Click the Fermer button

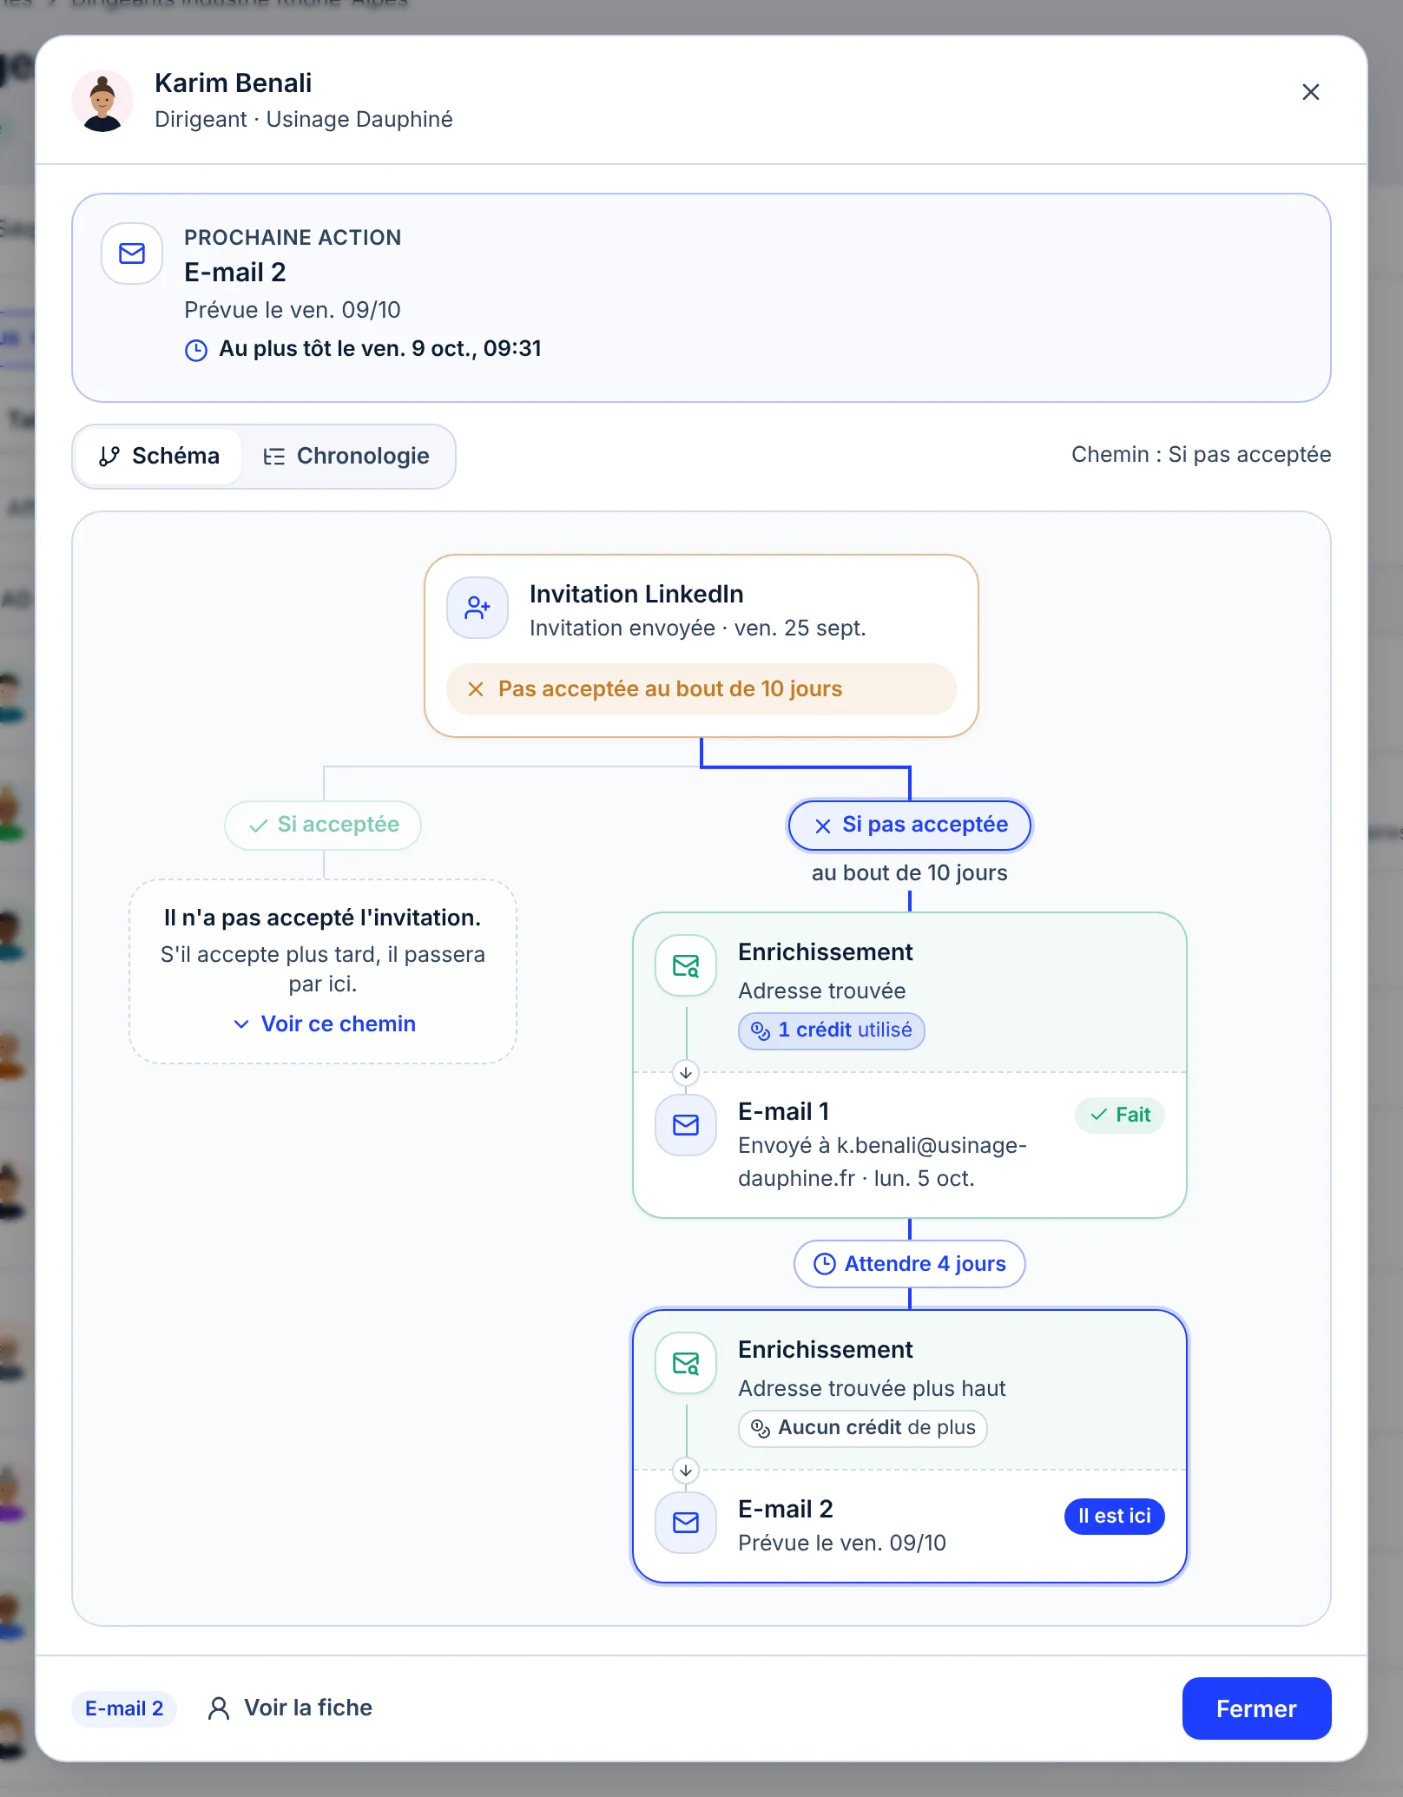[x=1256, y=1708]
